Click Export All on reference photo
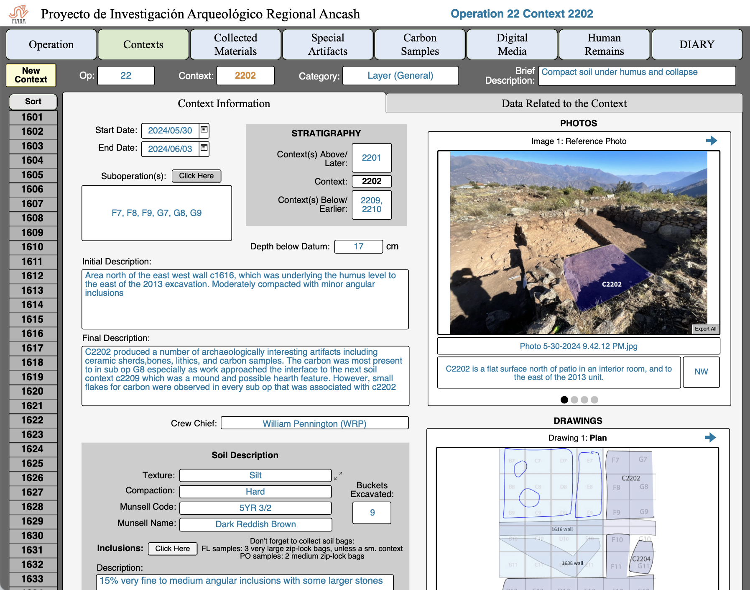This screenshot has width=750, height=590. [705, 329]
